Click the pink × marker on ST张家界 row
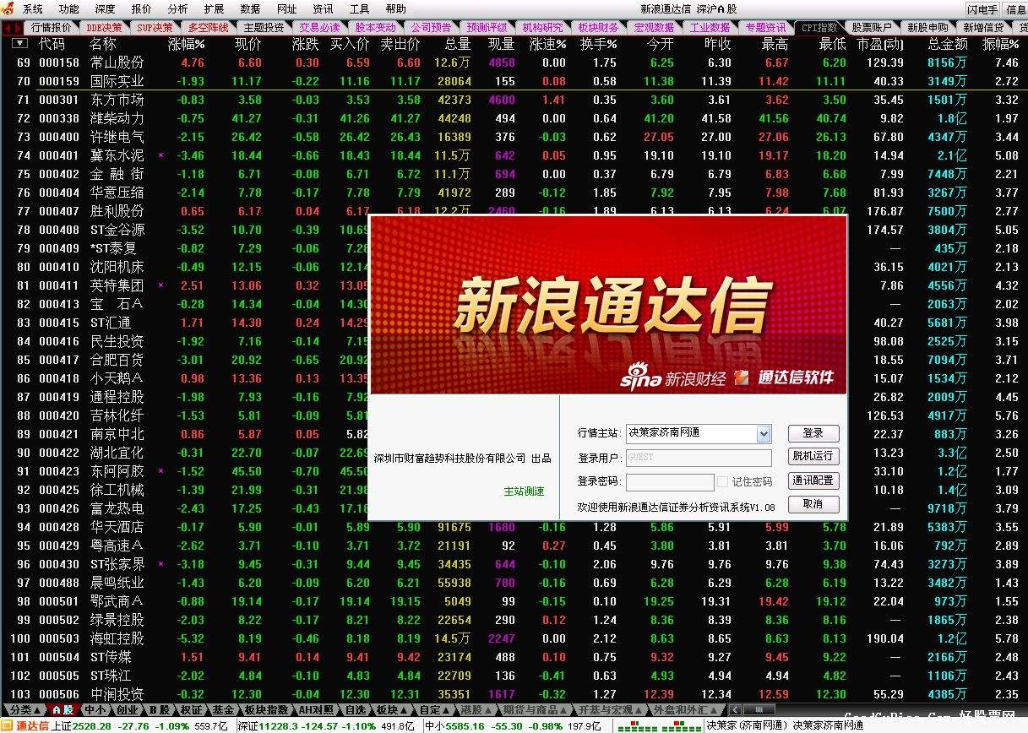This screenshot has width=1028, height=733. click(160, 564)
